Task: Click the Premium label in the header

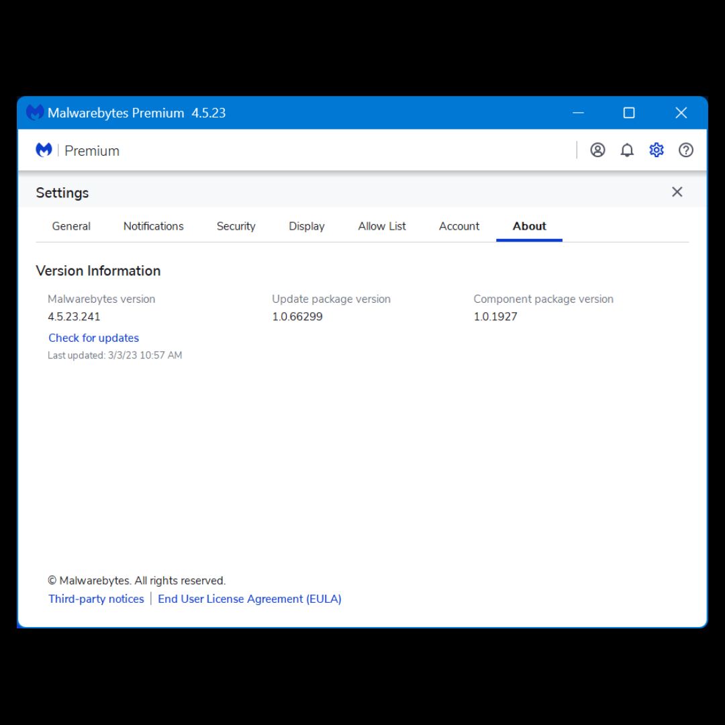Action: tap(92, 150)
